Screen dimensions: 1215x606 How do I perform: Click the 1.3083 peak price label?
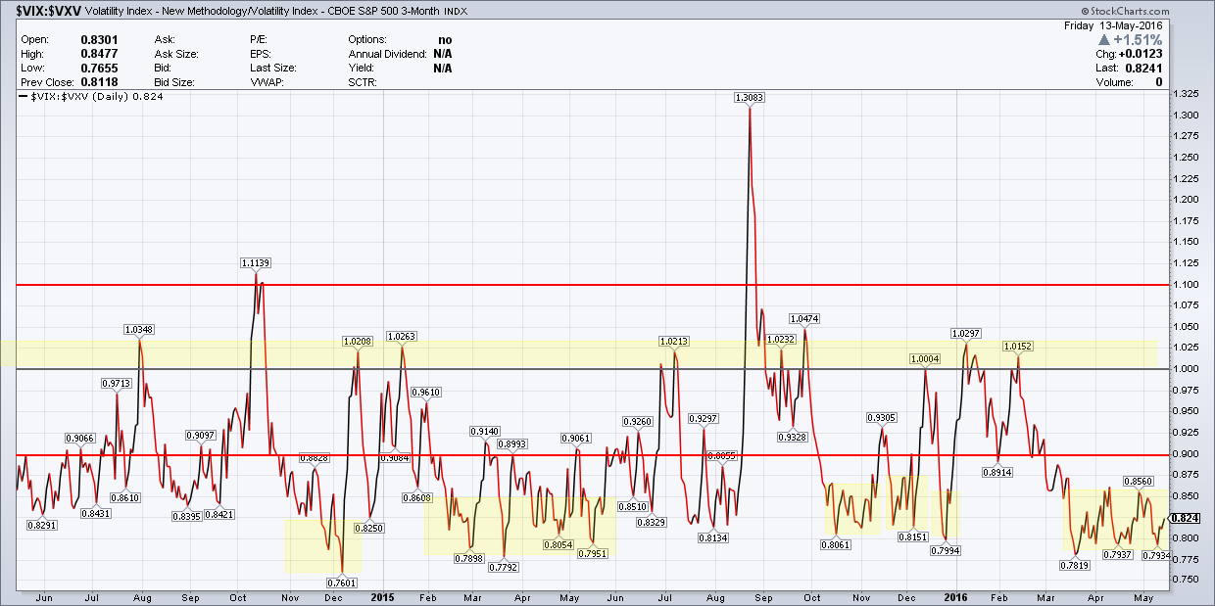tap(750, 97)
